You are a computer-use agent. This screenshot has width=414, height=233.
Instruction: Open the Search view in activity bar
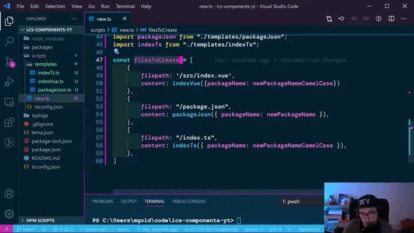(9, 41)
